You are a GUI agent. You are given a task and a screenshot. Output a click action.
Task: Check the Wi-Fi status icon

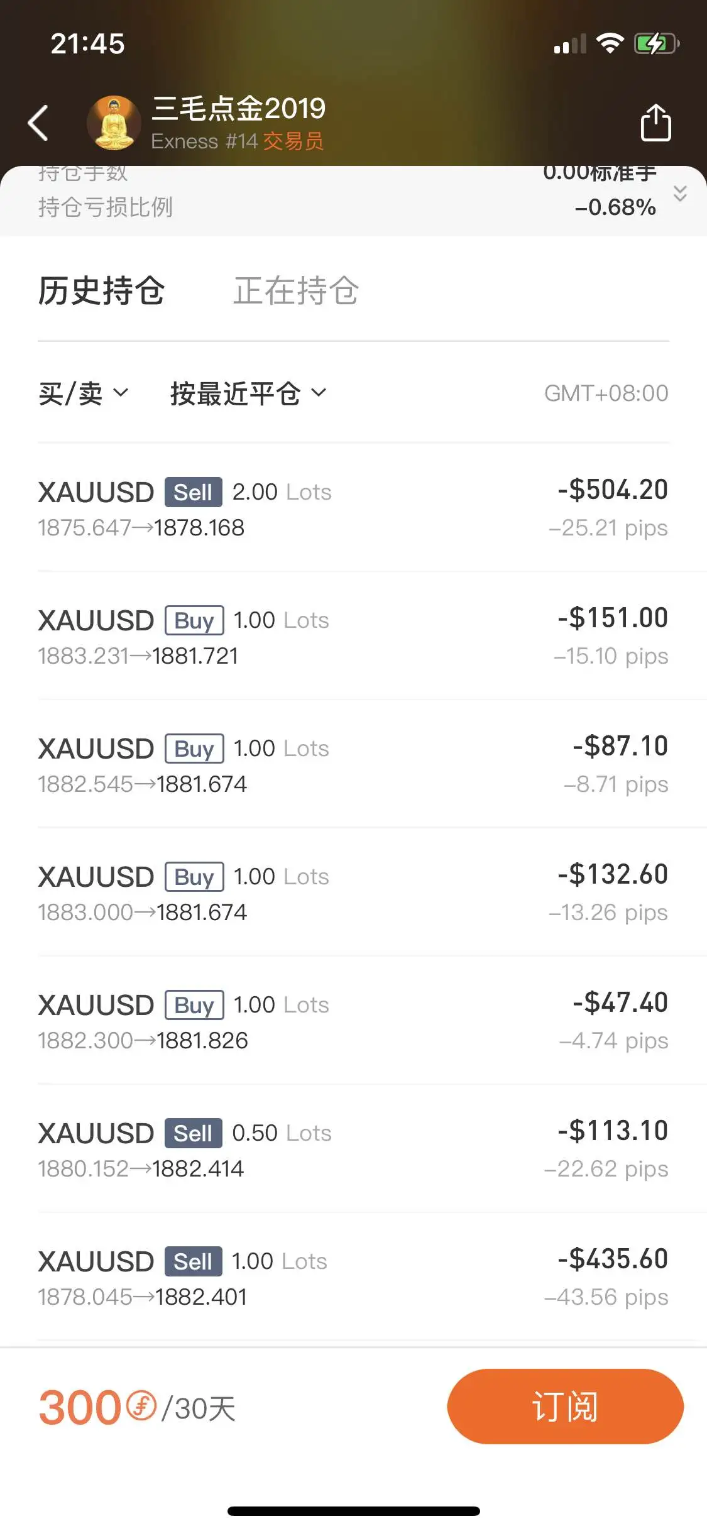click(x=609, y=43)
